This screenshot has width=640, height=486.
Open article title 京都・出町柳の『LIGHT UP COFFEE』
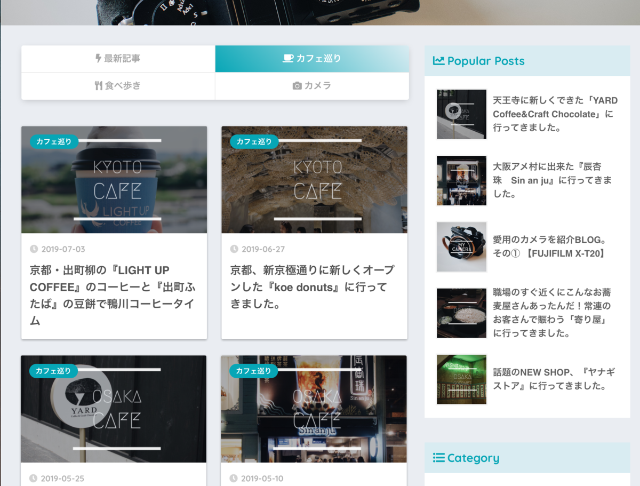[113, 296]
